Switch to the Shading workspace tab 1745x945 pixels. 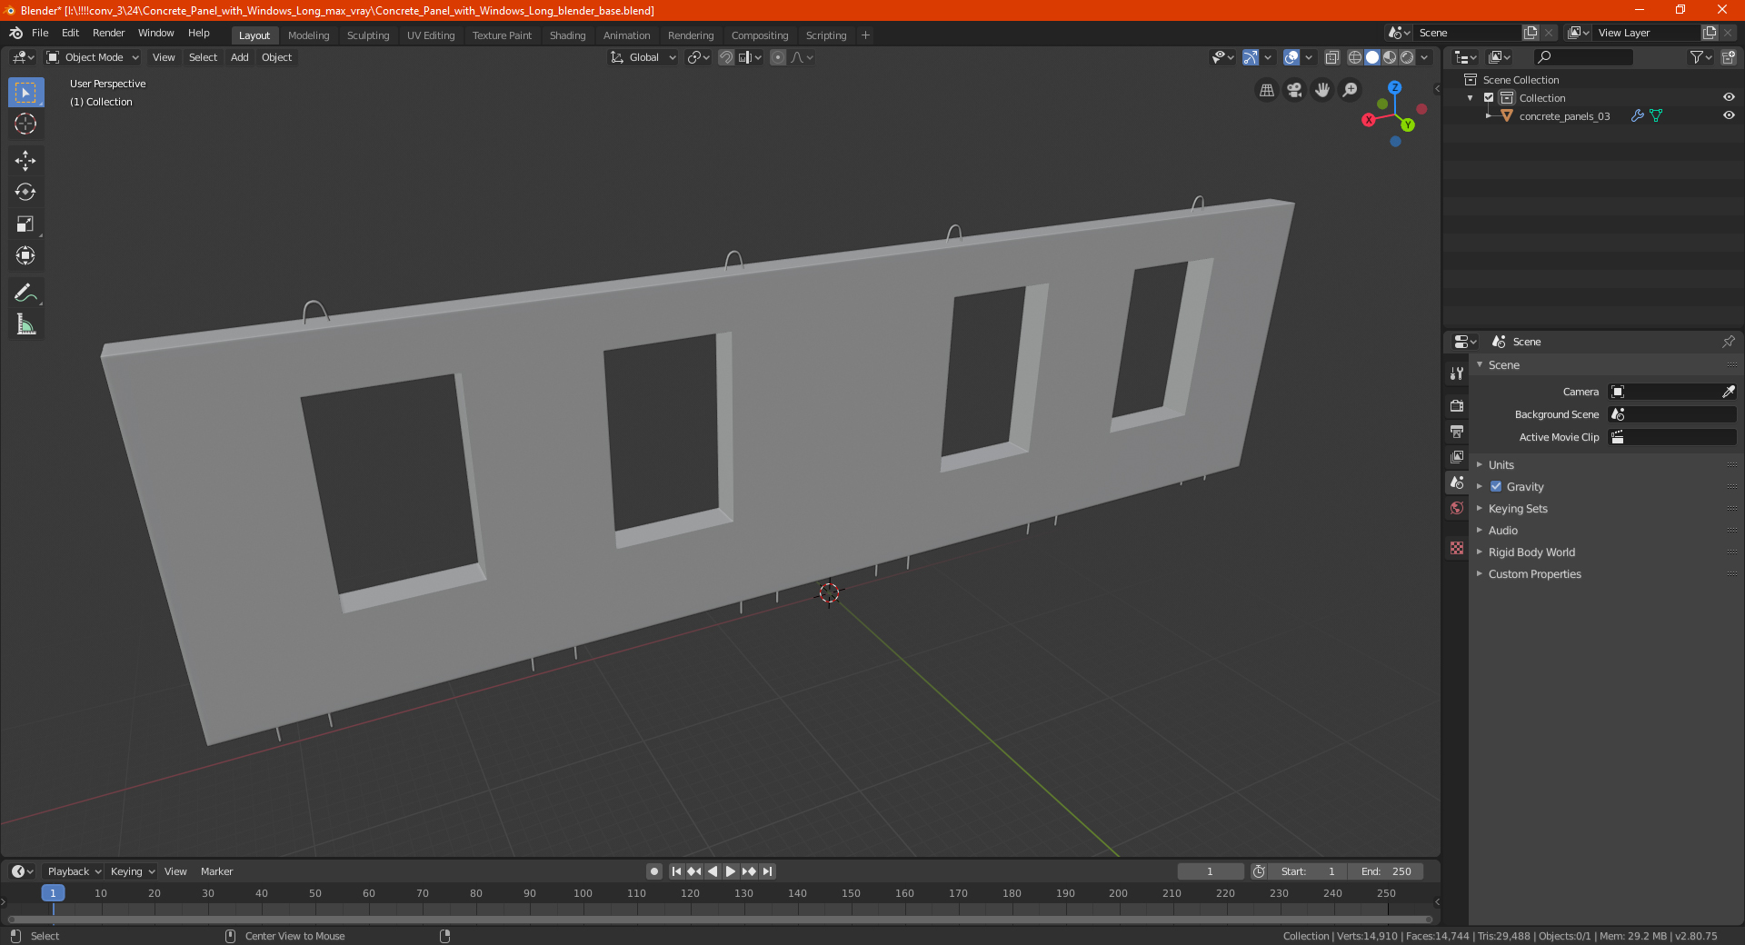(x=567, y=35)
